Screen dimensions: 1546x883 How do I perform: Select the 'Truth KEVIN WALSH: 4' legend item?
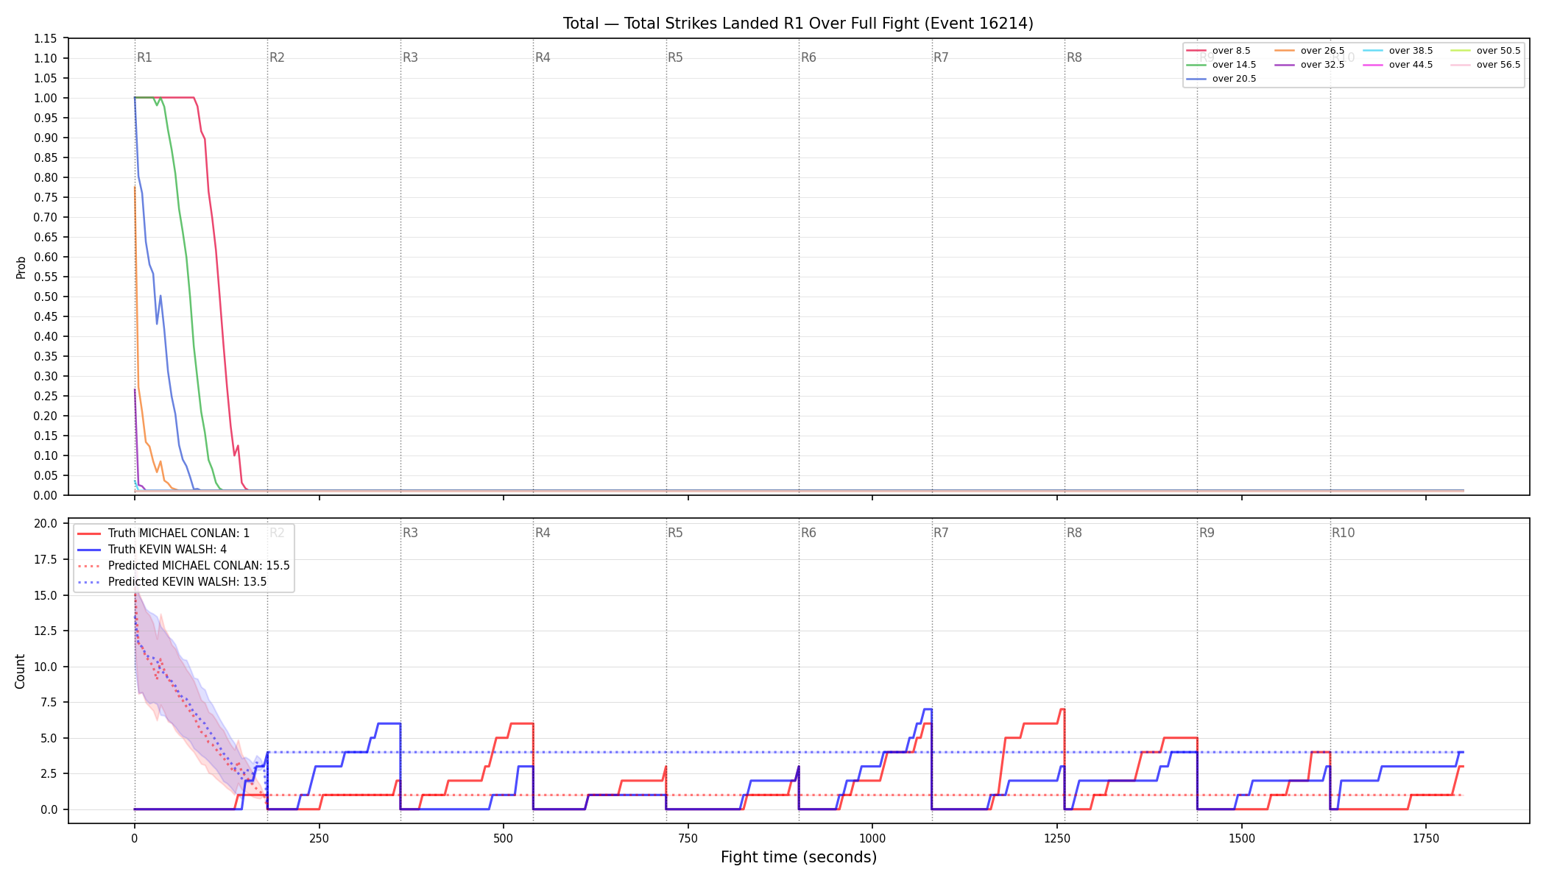[152, 550]
